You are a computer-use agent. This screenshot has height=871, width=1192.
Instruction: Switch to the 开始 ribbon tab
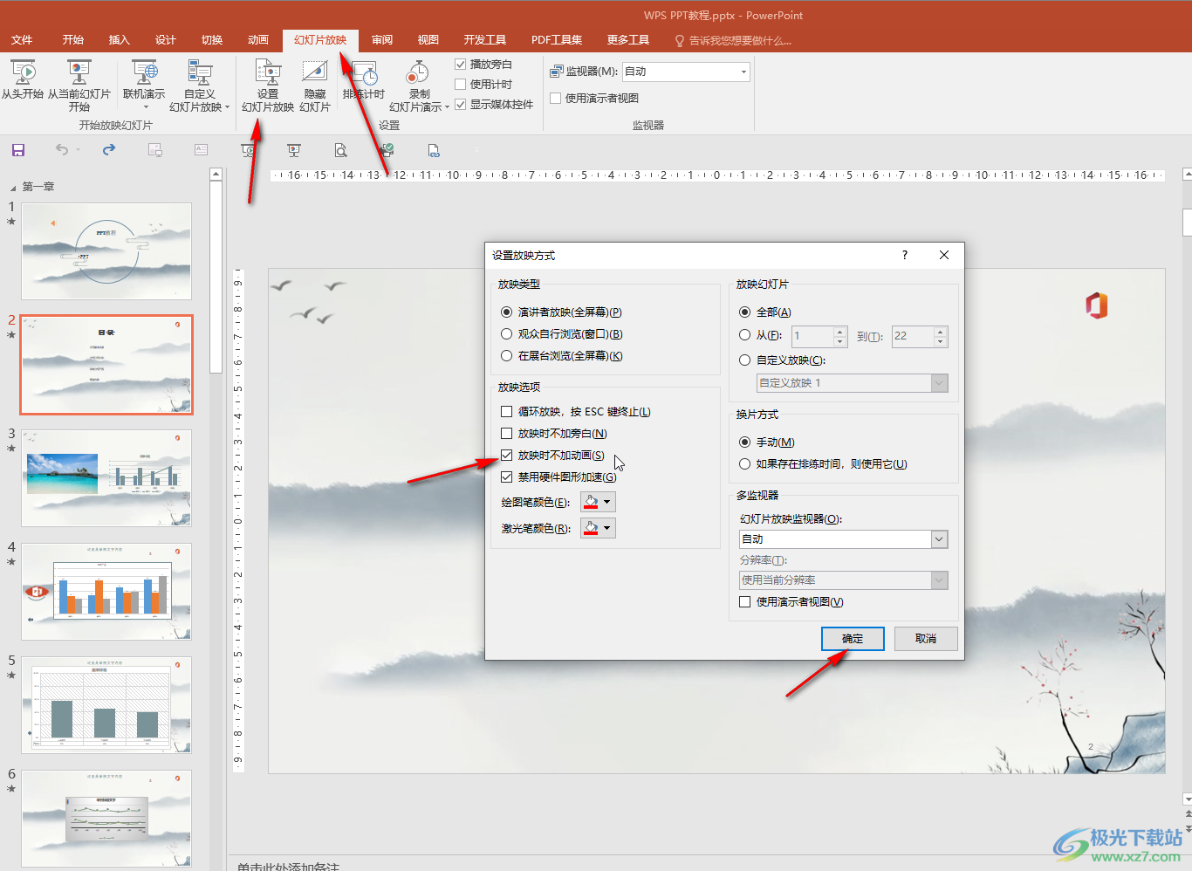pyautogui.click(x=73, y=40)
